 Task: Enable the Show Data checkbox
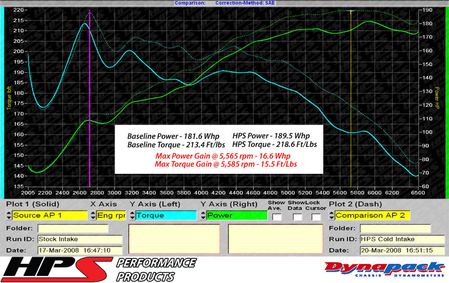pyautogui.click(x=297, y=216)
